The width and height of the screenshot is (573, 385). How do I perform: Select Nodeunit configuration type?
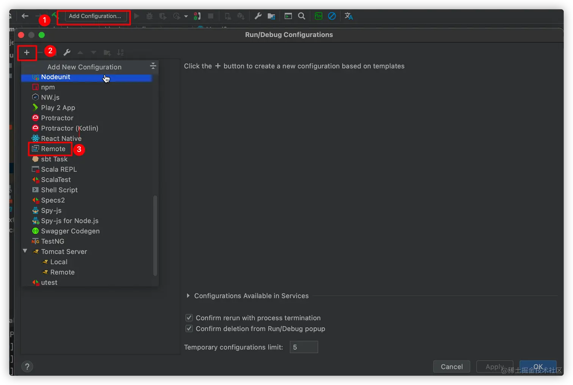point(86,77)
